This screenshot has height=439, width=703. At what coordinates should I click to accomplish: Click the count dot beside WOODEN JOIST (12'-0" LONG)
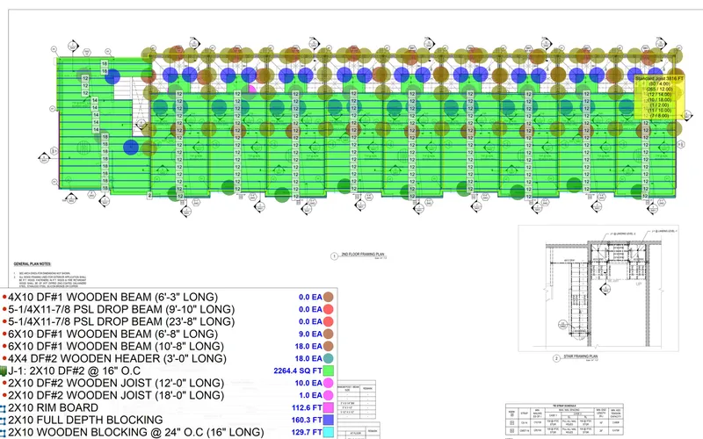4,383
